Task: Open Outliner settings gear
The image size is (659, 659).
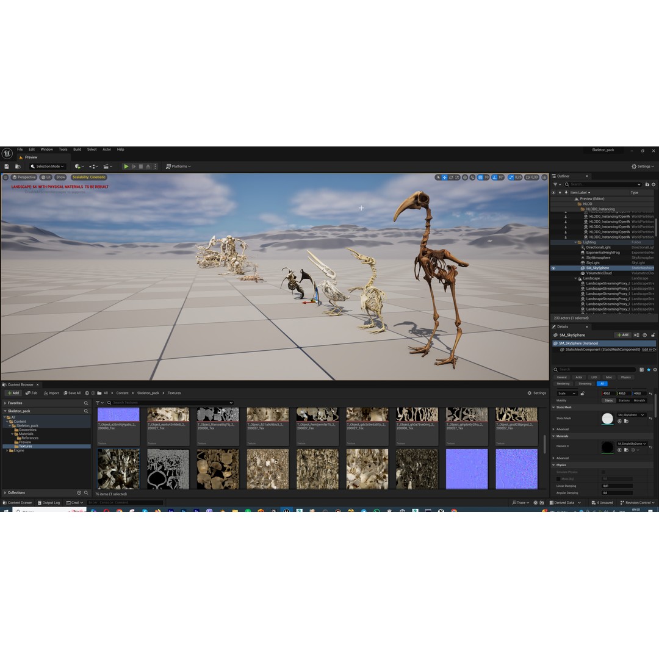Action: (x=654, y=184)
